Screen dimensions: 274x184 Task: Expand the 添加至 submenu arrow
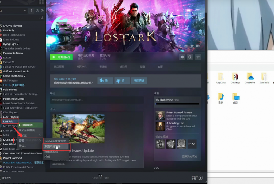(x=40, y=135)
